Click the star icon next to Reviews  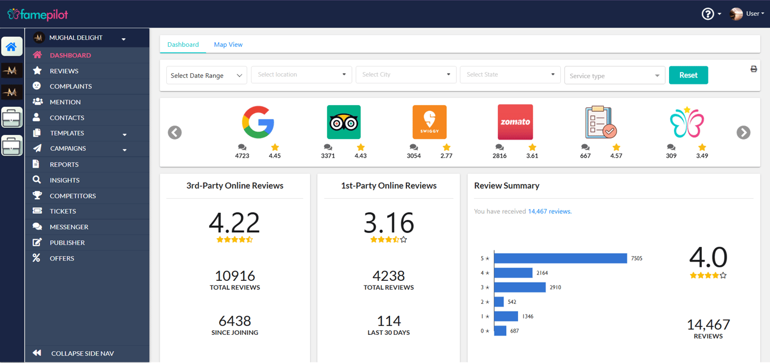click(x=37, y=70)
